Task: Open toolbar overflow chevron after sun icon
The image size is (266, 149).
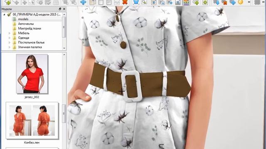Action: 249,2
